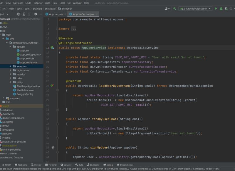Open the ShuttleapiApplication run configuration dropdown
Screen dimensions: 235x171
(195, 9)
